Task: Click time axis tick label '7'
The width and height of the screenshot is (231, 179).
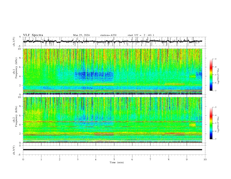Action: (150, 159)
